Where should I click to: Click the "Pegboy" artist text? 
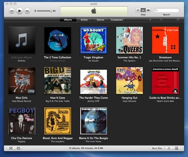[22, 141]
